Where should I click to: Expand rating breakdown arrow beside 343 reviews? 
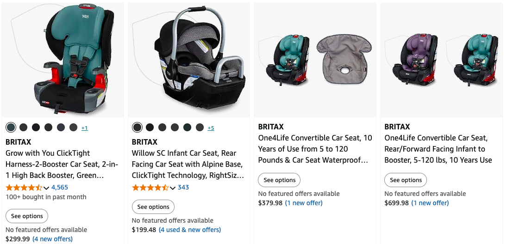(x=173, y=188)
